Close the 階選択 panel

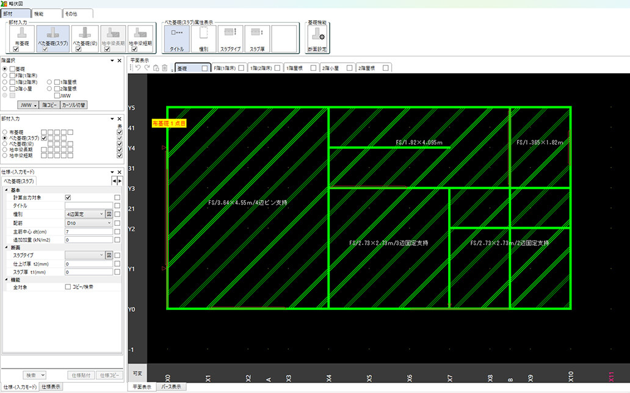coord(119,60)
